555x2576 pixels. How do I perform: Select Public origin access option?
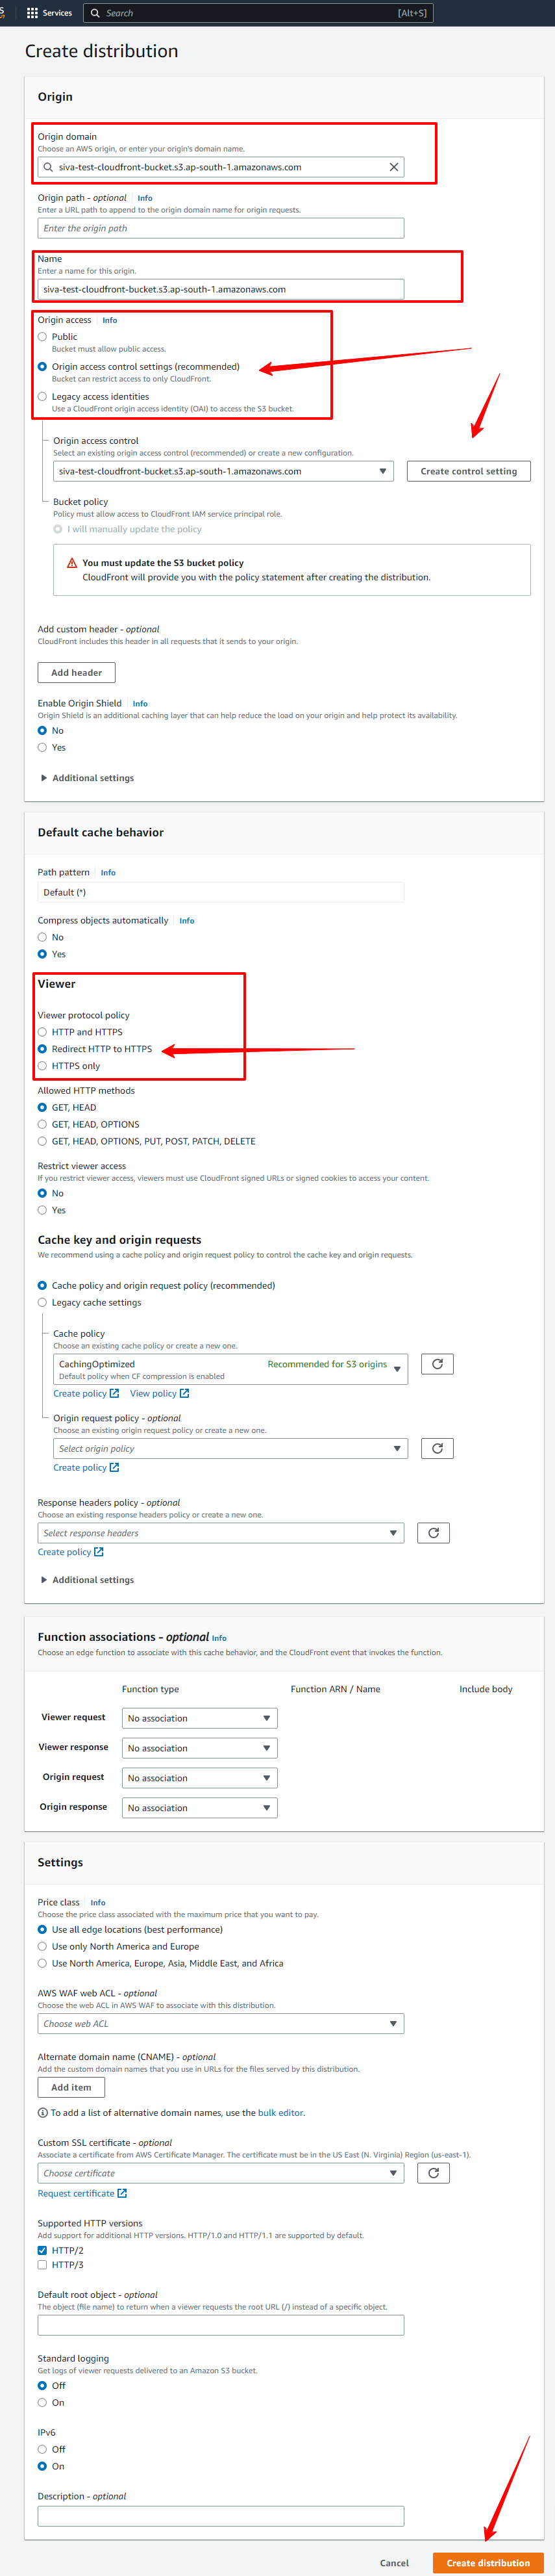pos(42,337)
